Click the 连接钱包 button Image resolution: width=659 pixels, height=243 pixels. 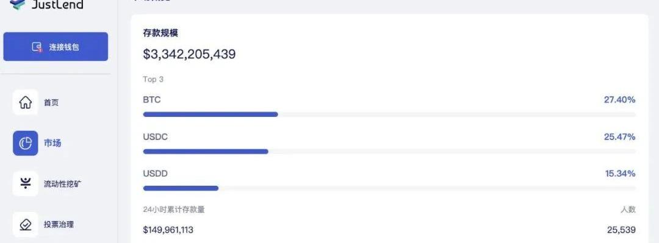click(56, 46)
